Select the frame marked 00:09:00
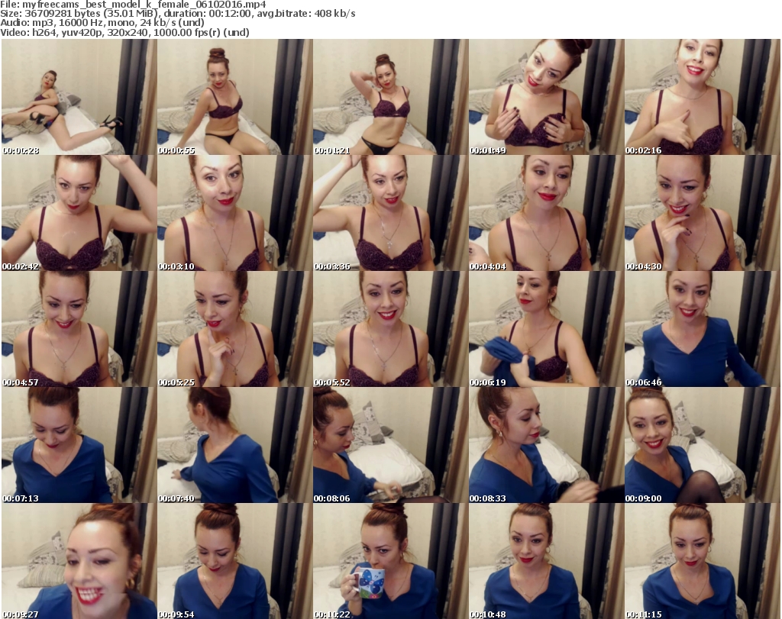Screen dimensions: 782x619 pos(703,445)
